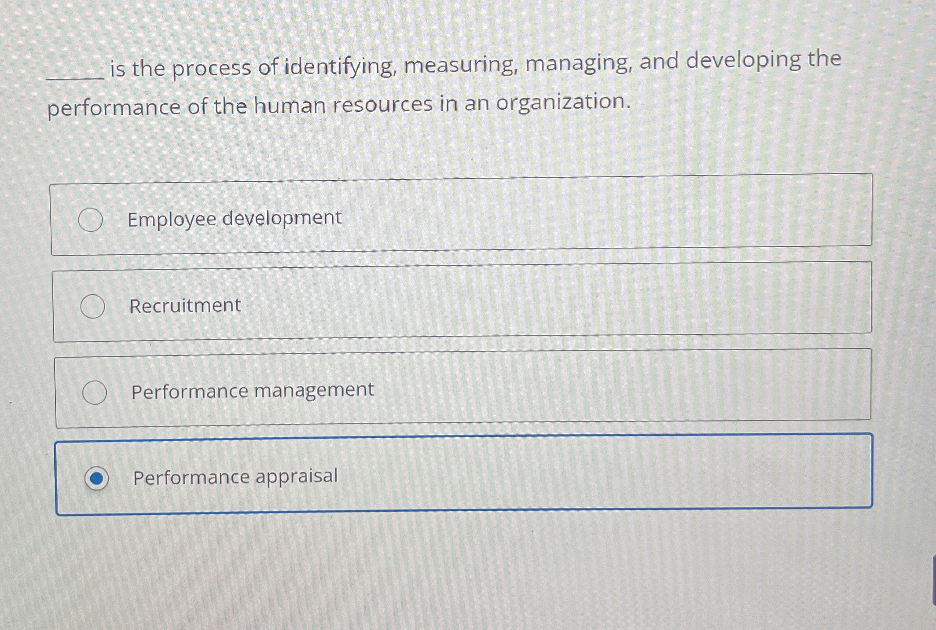Click the word 'measuring' in the question
Viewport: 936px width, 630px height.
460,65
